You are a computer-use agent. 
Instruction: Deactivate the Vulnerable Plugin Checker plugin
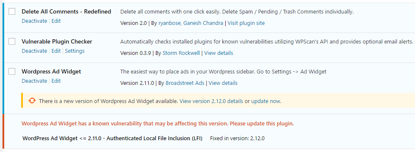(34, 51)
